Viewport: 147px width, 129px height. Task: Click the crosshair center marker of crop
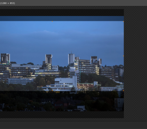[x=52, y=56]
